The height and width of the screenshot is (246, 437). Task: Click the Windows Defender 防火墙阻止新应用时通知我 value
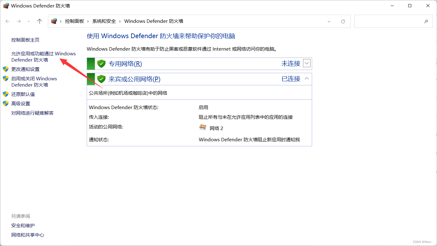click(x=249, y=140)
